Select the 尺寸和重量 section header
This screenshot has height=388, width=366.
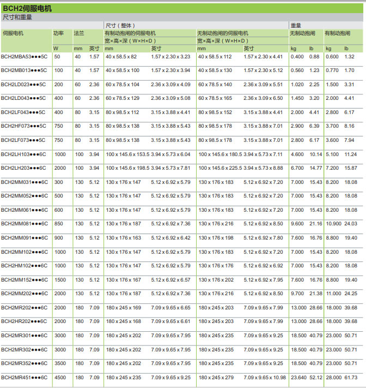[17, 17]
